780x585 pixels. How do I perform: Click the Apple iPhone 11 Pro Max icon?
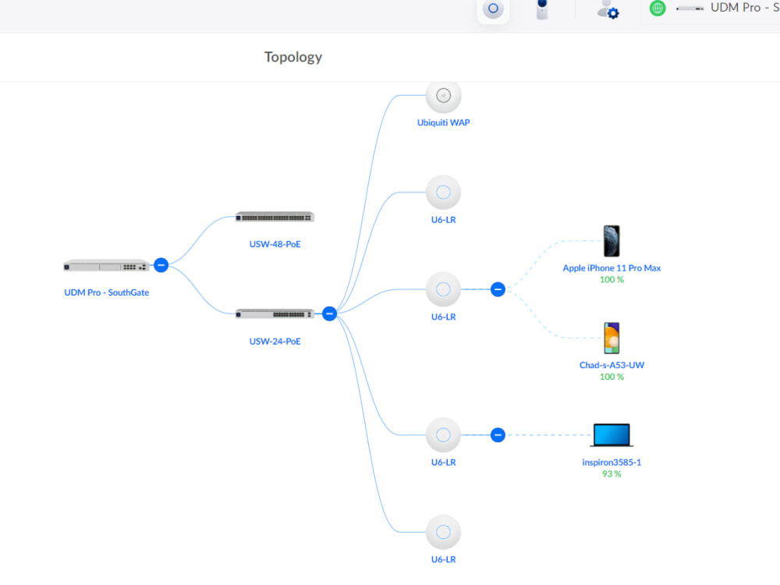pyautogui.click(x=612, y=240)
